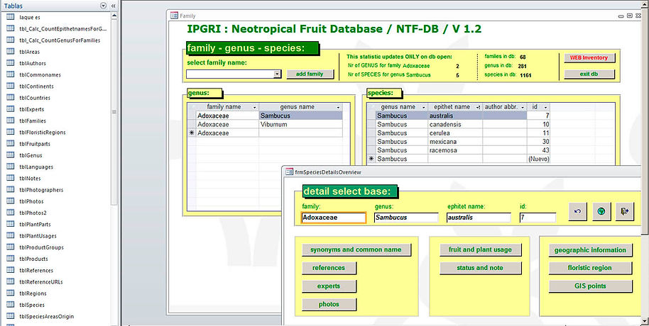Screen dimensions: 649x326
Task: Open the references button
Action: [329, 268]
